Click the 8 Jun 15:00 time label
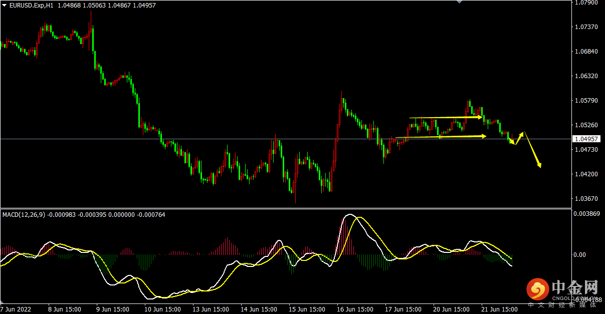Viewport: 605px width, 314px height. pyautogui.click(x=65, y=309)
